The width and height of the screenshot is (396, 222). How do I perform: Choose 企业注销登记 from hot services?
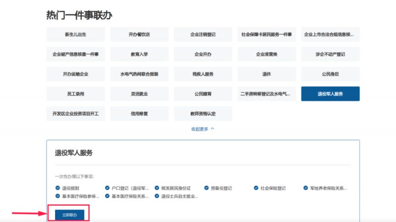[x=203, y=34]
